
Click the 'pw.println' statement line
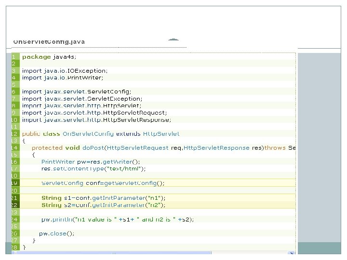coord(117,219)
